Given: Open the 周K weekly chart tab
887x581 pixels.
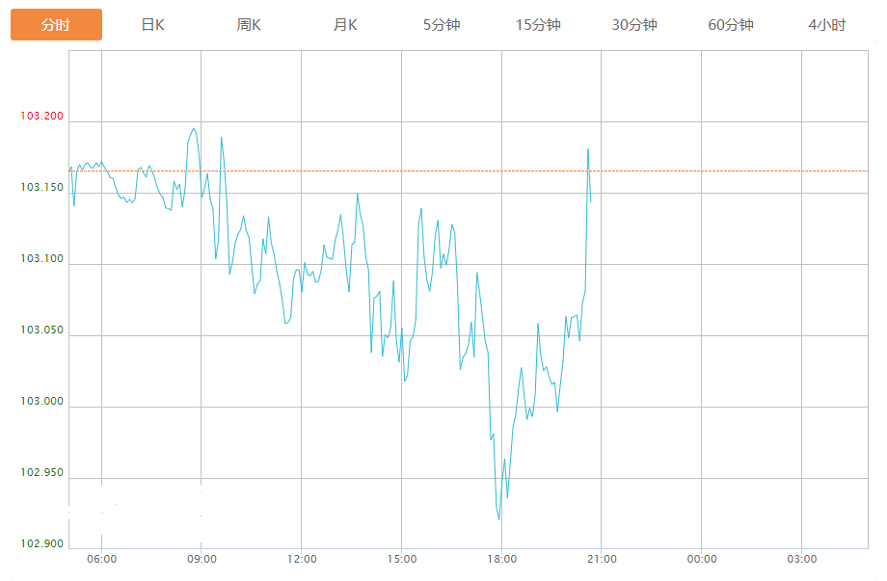Looking at the screenshot, I should pyautogui.click(x=249, y=25).
